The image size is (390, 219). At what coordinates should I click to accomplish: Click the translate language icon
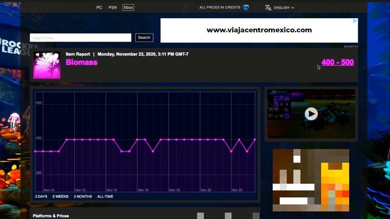268,8
